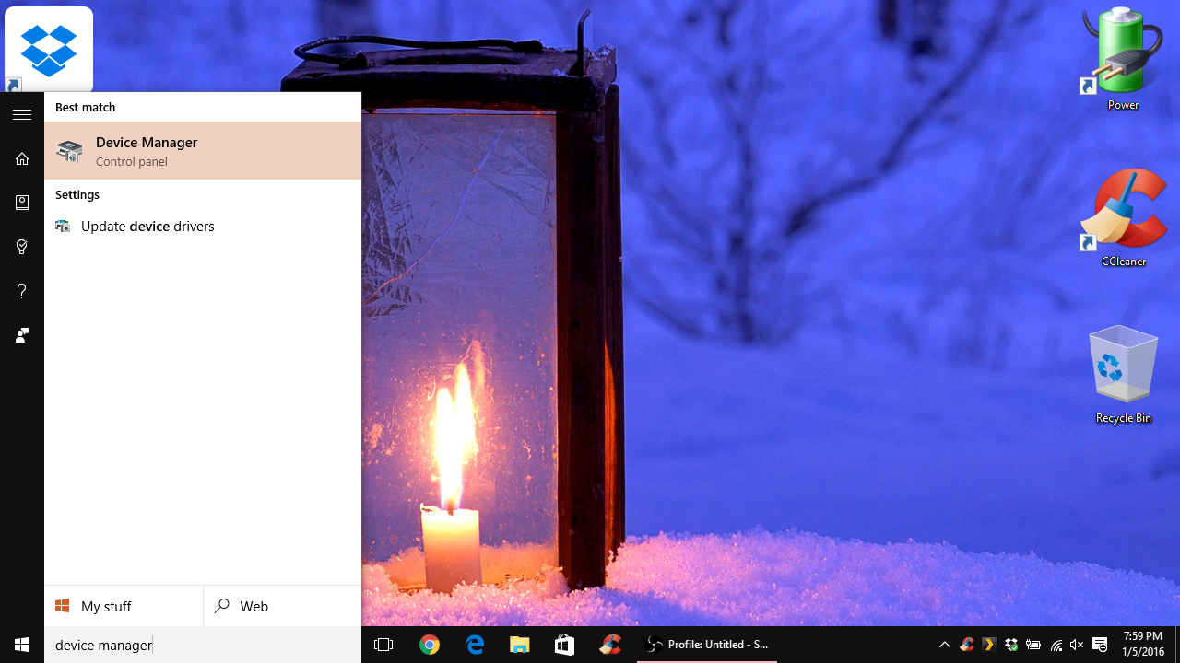Open the Windows Start button

click(22, 645)
